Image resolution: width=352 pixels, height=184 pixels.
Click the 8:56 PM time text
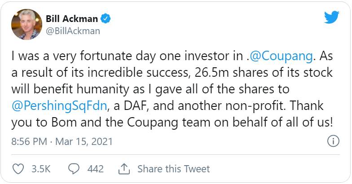(30, 142)
